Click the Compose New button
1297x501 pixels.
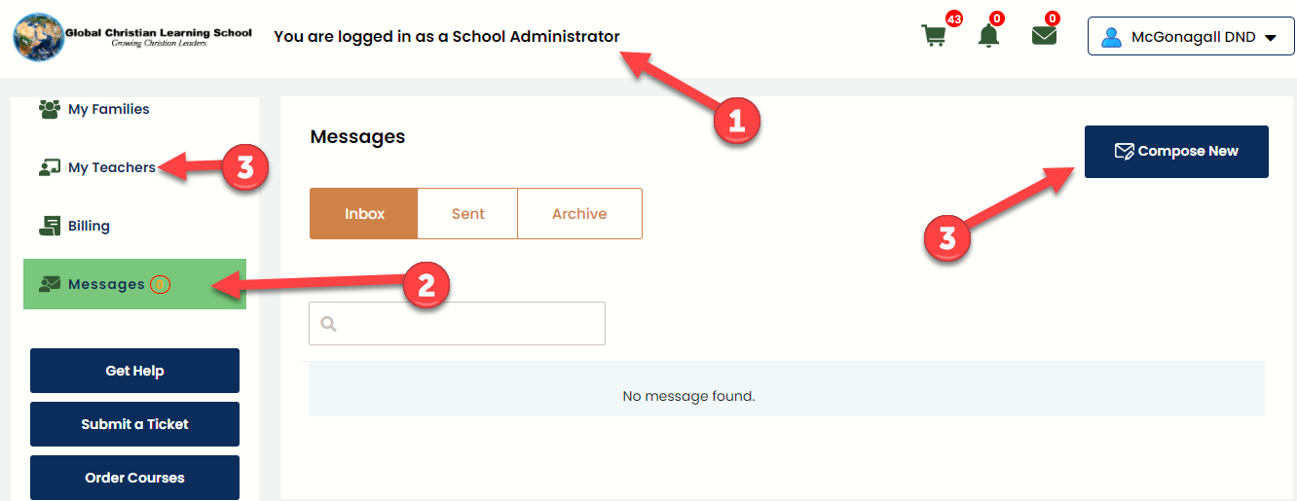1176,152
